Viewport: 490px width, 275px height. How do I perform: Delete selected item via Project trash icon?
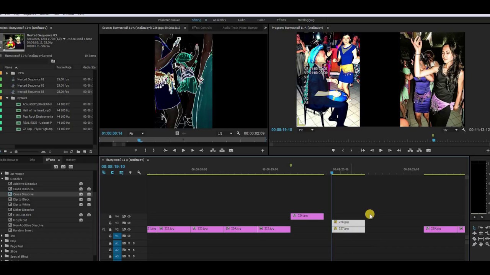click(90, 152)
